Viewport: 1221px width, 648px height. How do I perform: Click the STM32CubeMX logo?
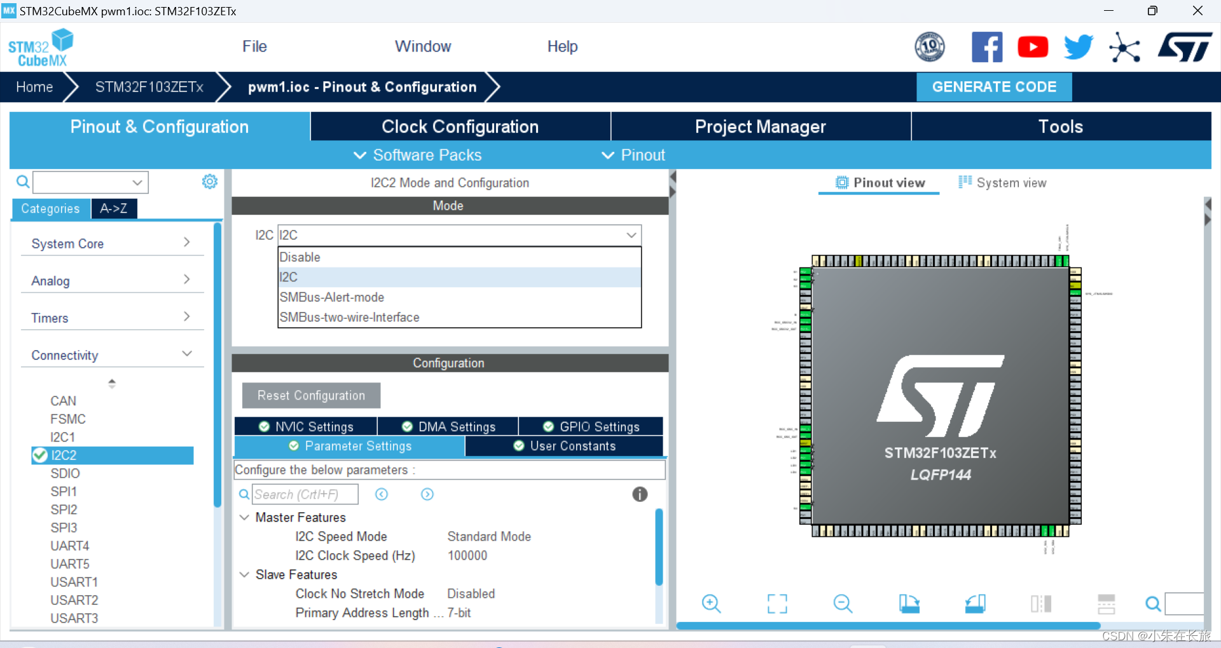tap(41, 48)
